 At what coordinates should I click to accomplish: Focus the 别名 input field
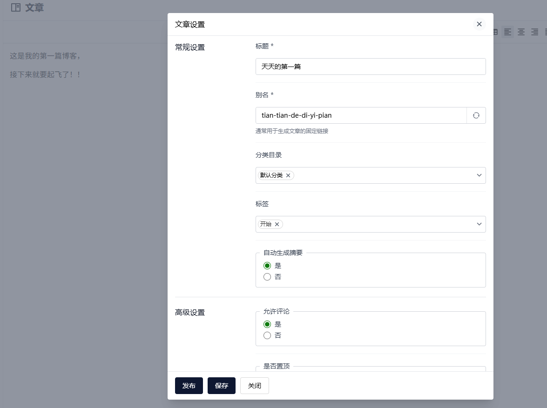click(361, 115)
